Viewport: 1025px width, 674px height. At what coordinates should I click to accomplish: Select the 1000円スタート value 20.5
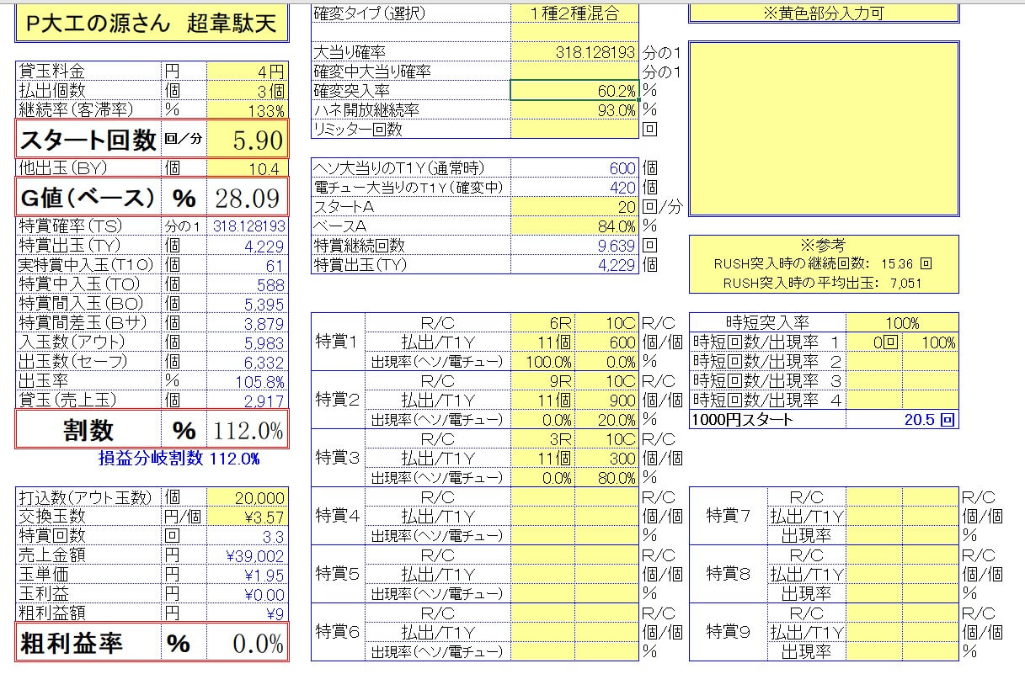tap(902, 419)
